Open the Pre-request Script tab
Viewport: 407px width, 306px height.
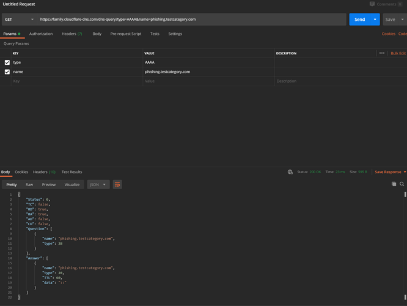point(126,34)
